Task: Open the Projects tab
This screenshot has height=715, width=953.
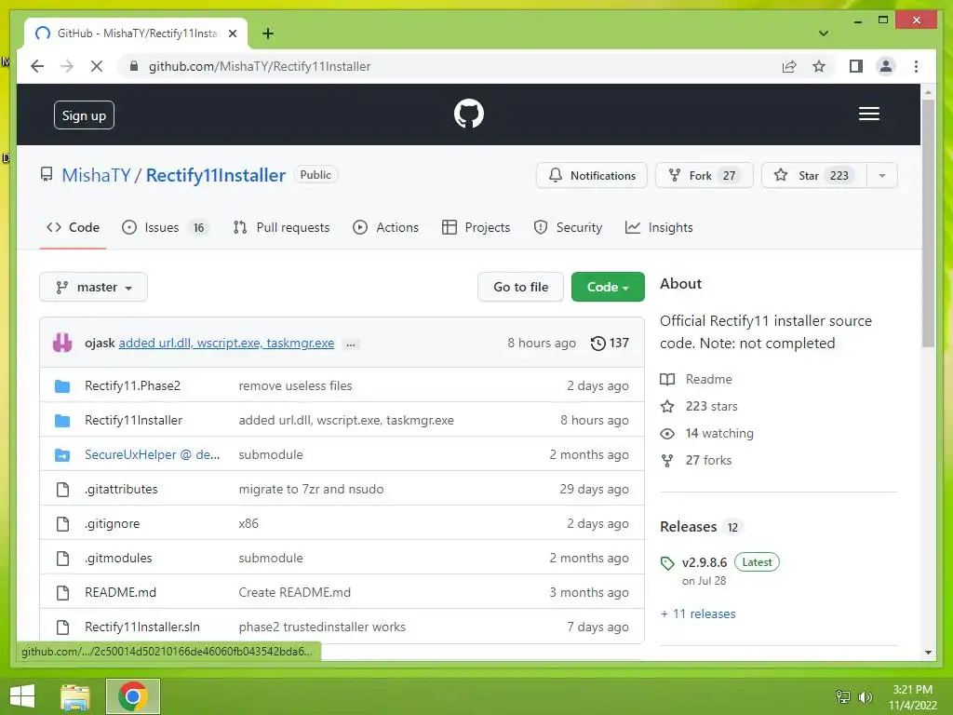Action: pyautogui.click(x=476, y=227)
